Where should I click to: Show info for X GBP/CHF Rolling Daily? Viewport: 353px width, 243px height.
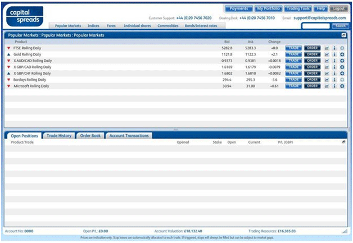(334, 74)
